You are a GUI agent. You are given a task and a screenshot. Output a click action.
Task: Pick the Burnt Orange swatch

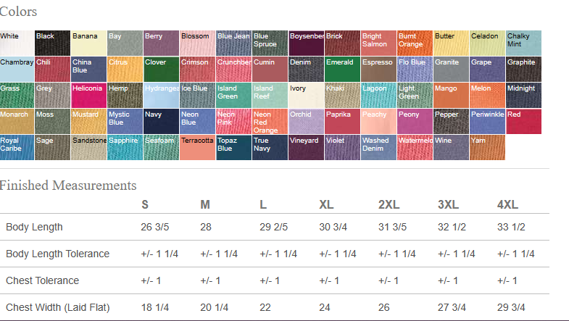[415, 43]
